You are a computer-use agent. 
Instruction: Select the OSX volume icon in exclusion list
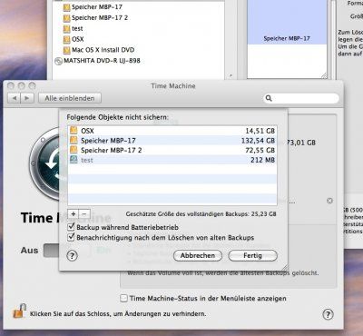pyautogui.click(x=74, y=131)
